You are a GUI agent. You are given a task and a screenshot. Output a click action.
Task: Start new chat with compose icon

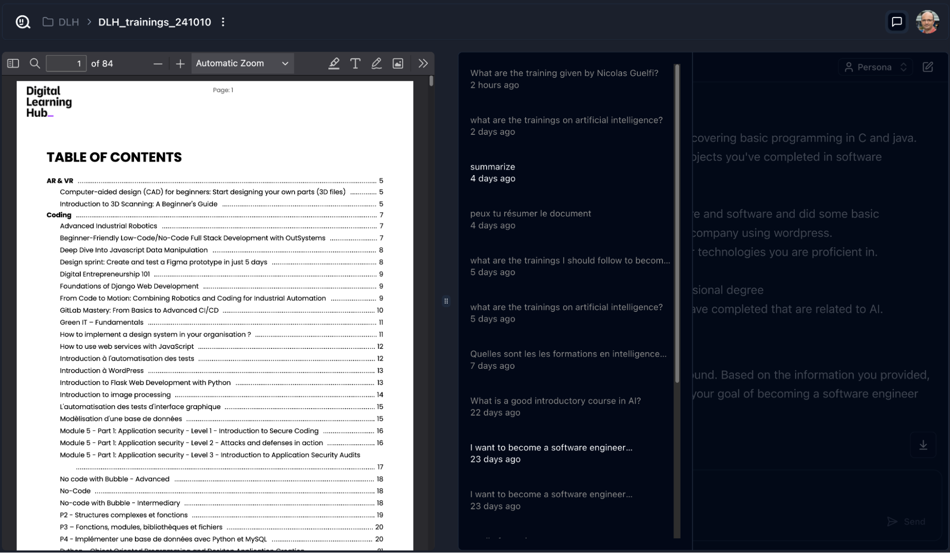tap(928, 67)
